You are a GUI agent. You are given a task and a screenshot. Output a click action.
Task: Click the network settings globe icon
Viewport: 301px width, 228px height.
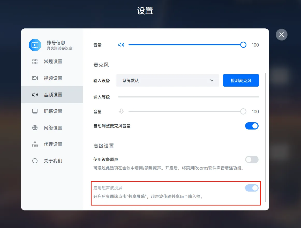(35, 128)
